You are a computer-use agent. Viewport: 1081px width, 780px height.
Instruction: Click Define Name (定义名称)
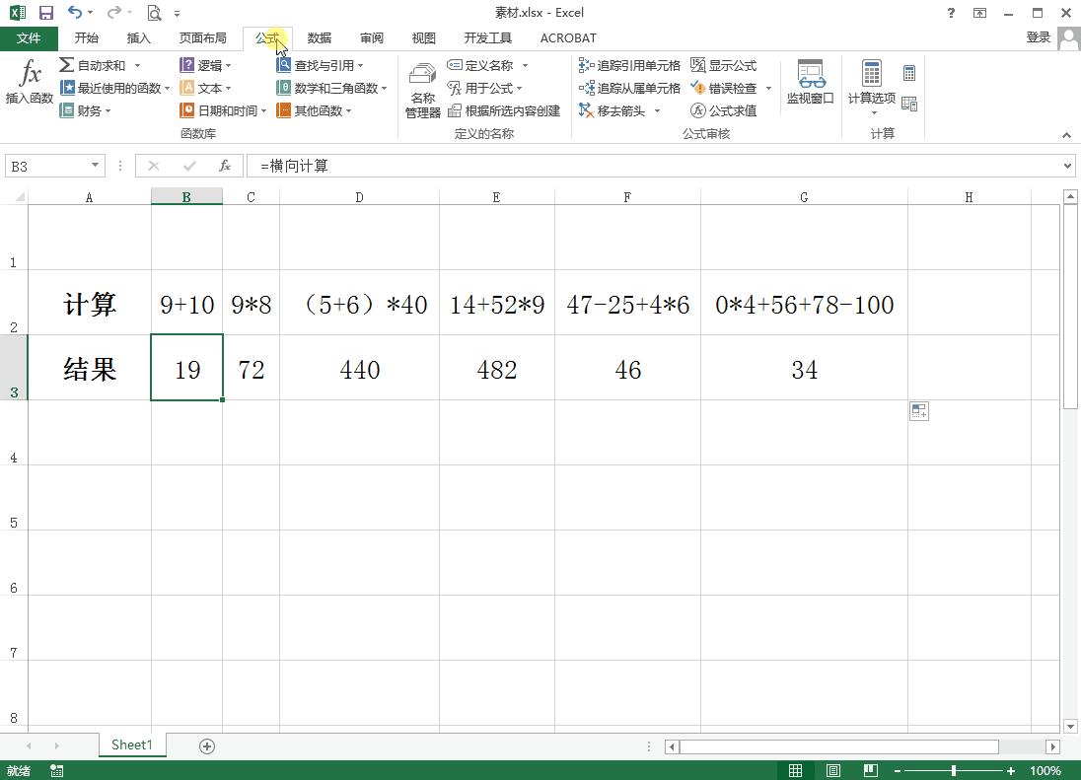(480, 65)
